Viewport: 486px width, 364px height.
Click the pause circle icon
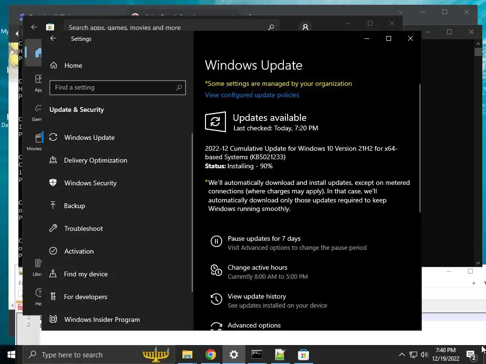216,241
